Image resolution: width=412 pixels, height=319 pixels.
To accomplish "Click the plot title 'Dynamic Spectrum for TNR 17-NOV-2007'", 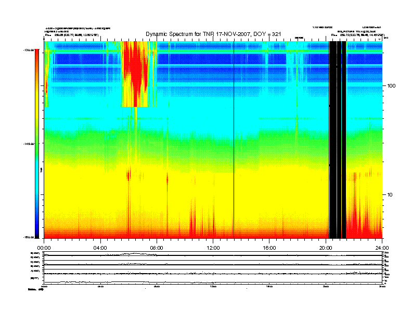I will click(x=213, y=34).
